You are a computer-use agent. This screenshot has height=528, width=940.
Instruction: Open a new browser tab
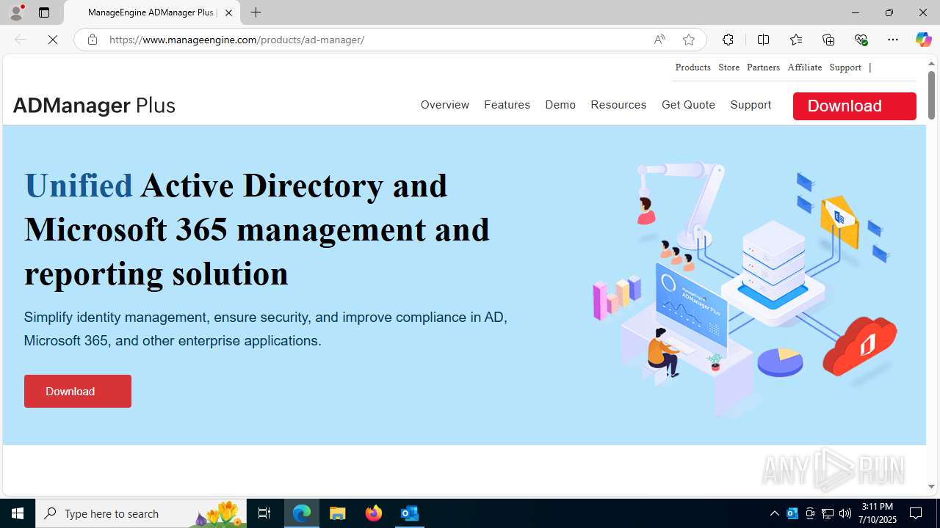[256, 12]
